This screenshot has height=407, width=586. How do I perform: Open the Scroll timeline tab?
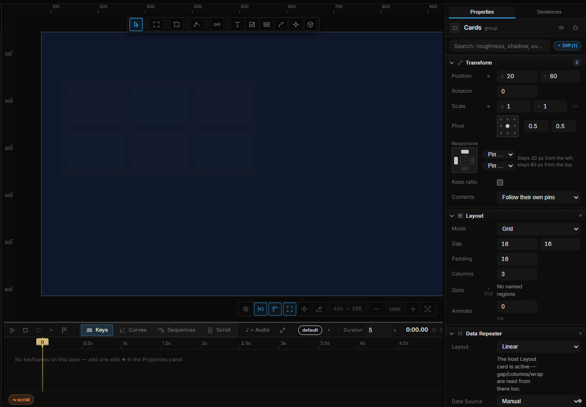[x=219, y=330]
